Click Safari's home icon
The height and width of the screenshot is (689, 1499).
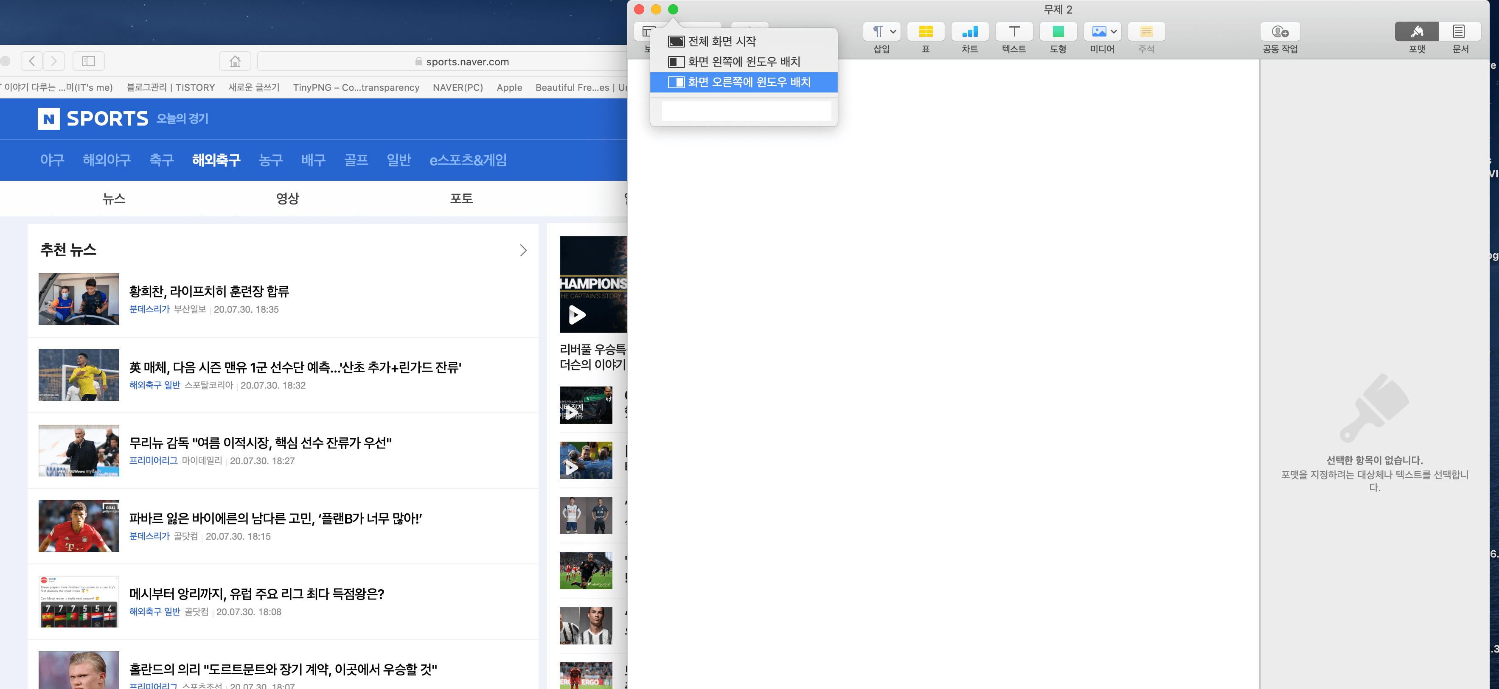[235, 61]
